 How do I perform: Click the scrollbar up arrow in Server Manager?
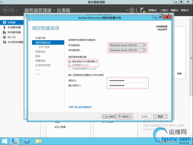191,18
